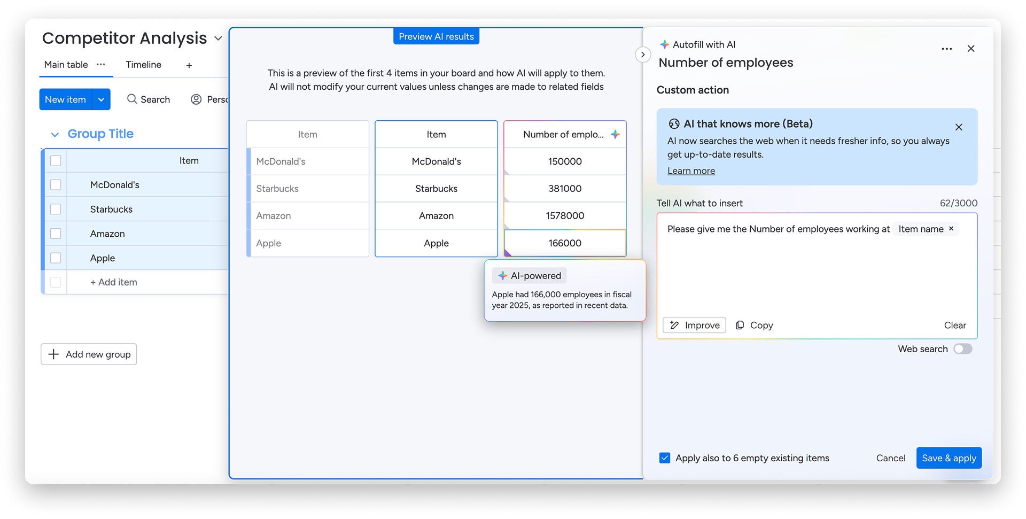
Task: Select the 166000 preview cell
Action: point(565,243)
